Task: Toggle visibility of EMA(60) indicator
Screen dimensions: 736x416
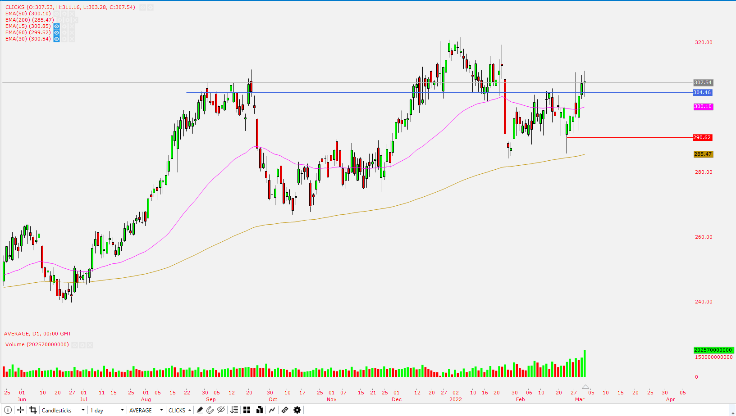Action: coord(56,32)
